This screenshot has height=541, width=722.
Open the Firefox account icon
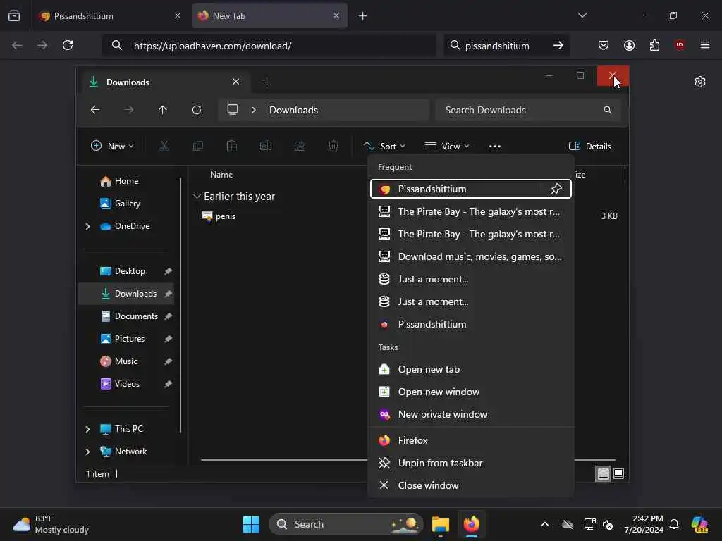coord(629,45)
